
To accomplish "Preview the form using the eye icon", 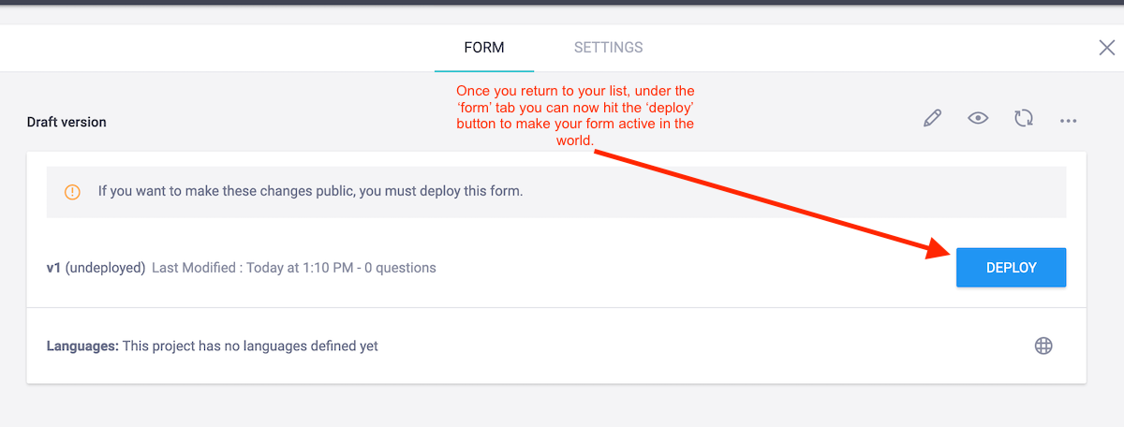I will (978, 119).
